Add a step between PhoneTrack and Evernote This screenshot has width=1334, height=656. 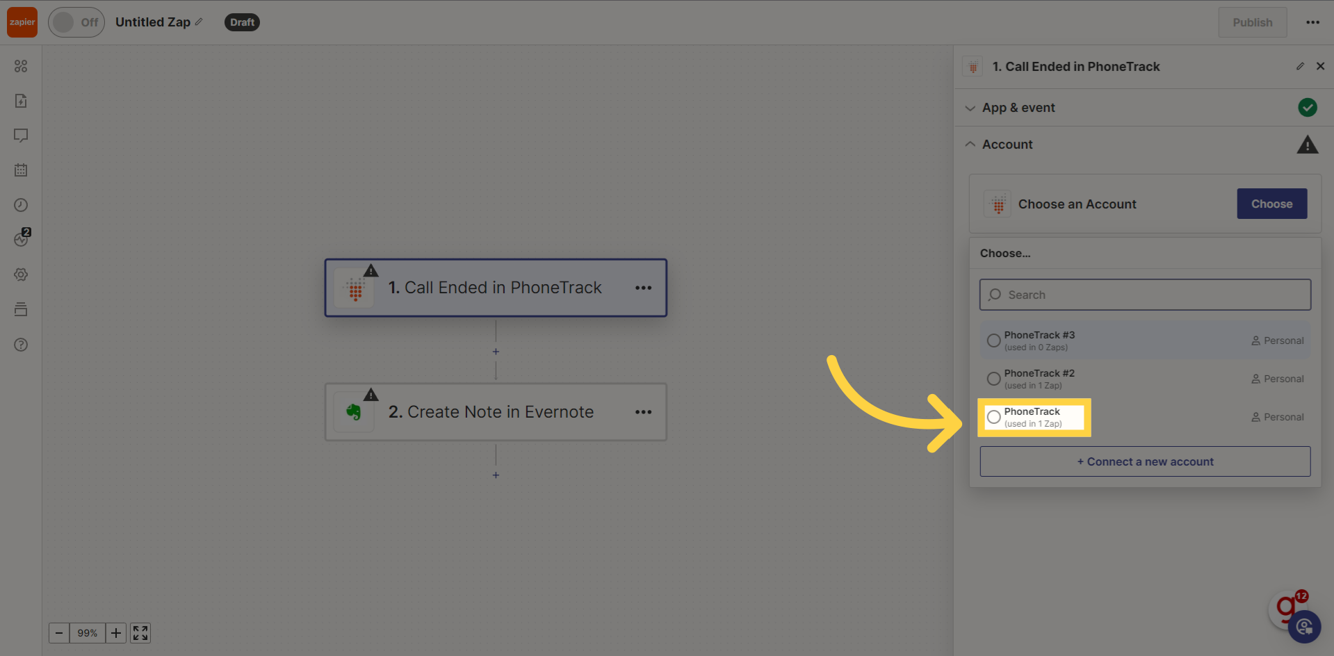pos(496,352)
